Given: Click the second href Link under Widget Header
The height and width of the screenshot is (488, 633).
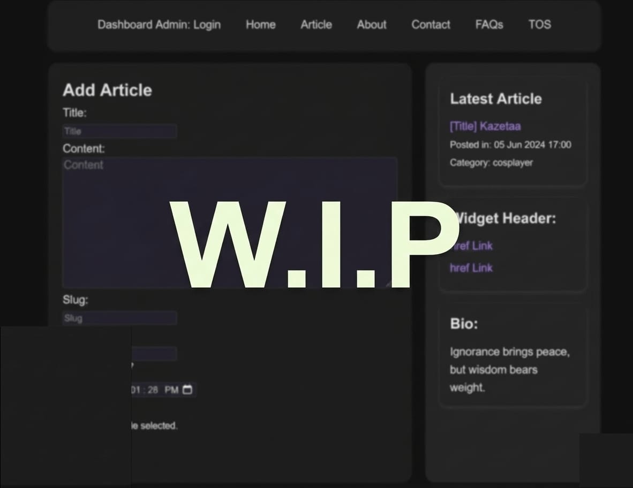Looking at the screenshot, I should click(471, 268).
